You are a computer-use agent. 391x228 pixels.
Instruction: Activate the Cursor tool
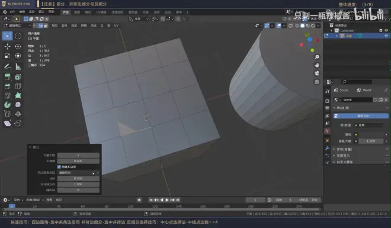point(18,36)
